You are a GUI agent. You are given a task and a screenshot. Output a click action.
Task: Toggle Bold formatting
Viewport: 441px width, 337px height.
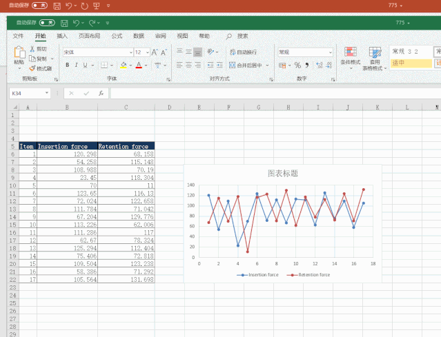point(68,65)
